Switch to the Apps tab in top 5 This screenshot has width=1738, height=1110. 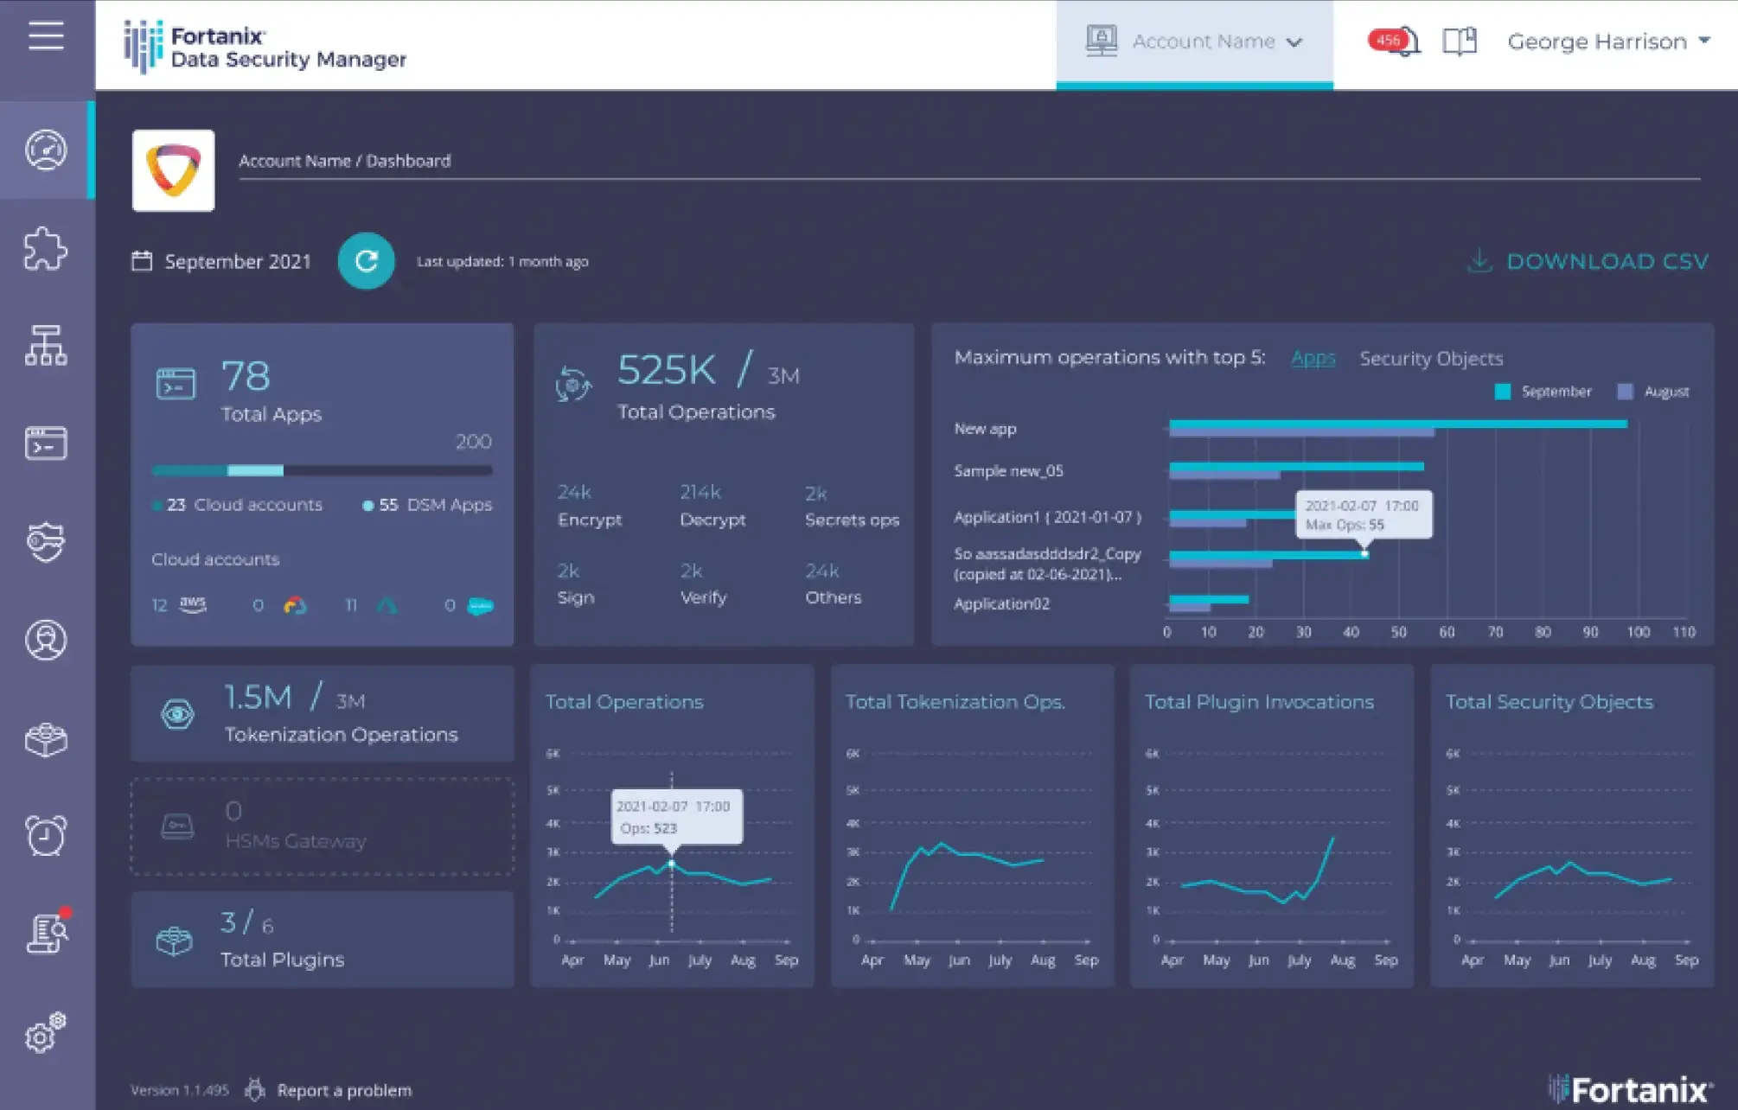click(x=1313, y=358)
